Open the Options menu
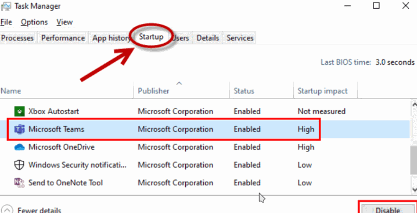This screenshot has width=417, height=213. pos(34,22)
